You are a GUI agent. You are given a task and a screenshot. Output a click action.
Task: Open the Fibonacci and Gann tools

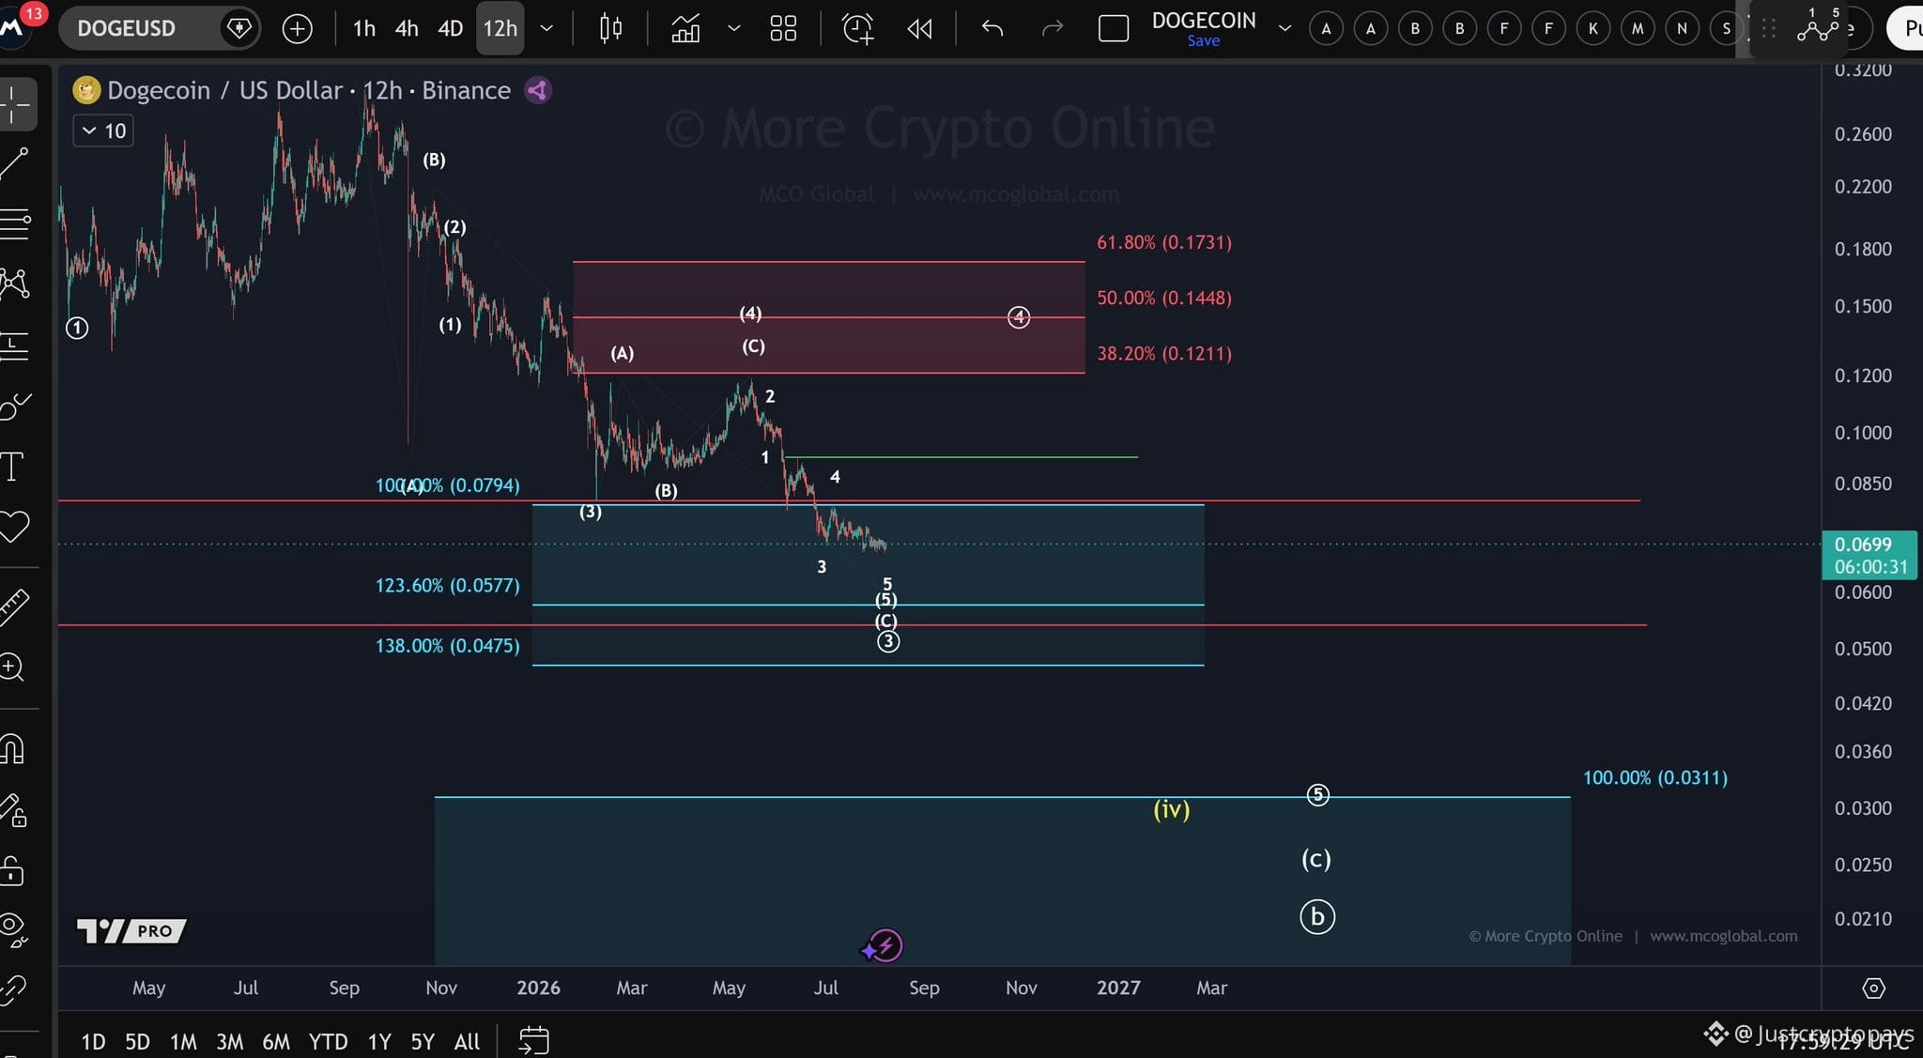[15, 223]
